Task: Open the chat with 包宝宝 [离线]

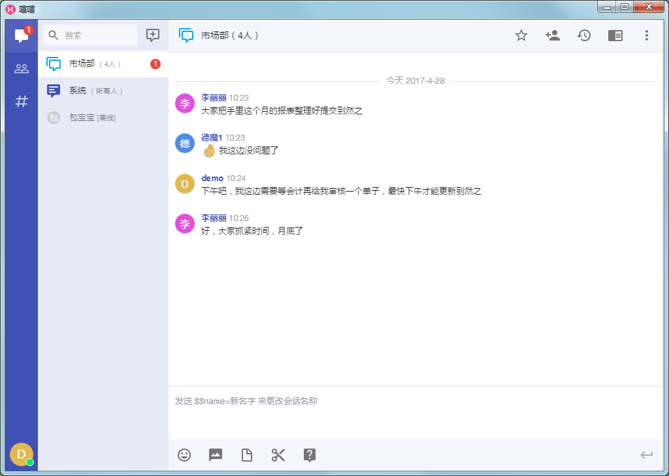Action: pos(103,118)
